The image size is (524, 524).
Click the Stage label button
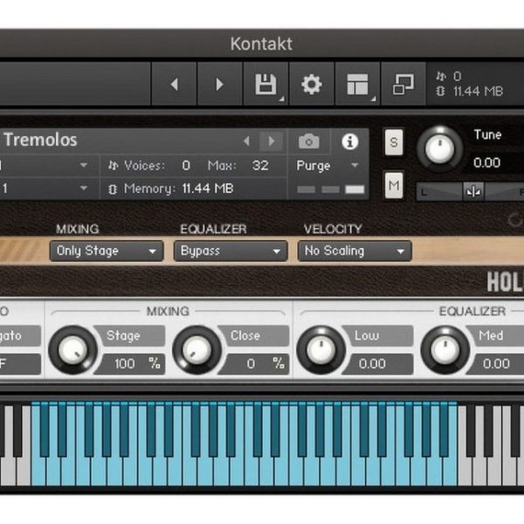[129, 335]
